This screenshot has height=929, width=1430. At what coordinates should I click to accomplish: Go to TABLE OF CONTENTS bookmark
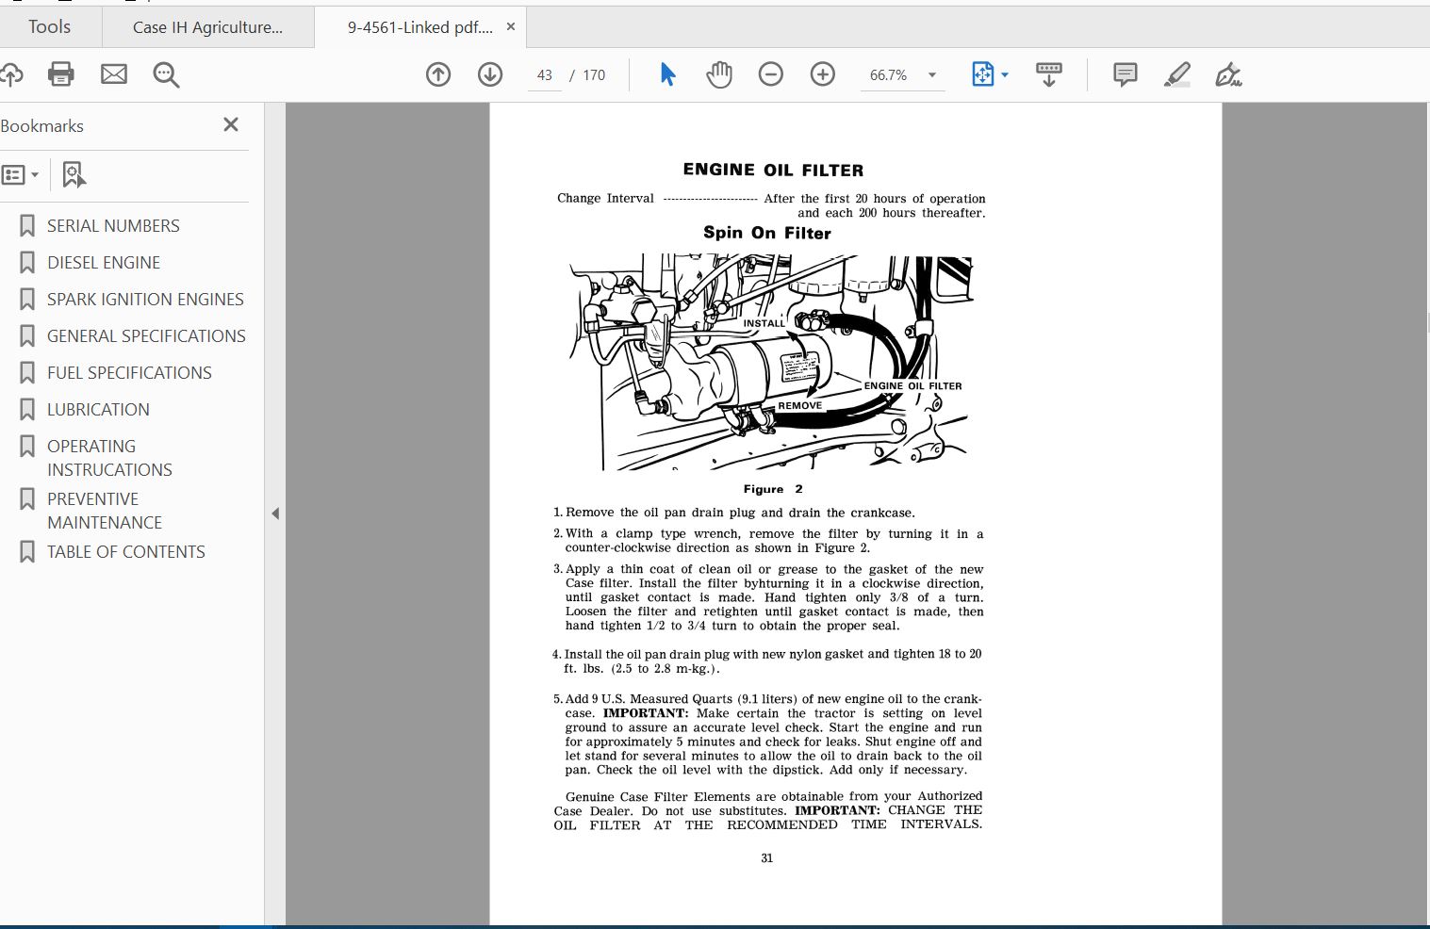[126, 552]
